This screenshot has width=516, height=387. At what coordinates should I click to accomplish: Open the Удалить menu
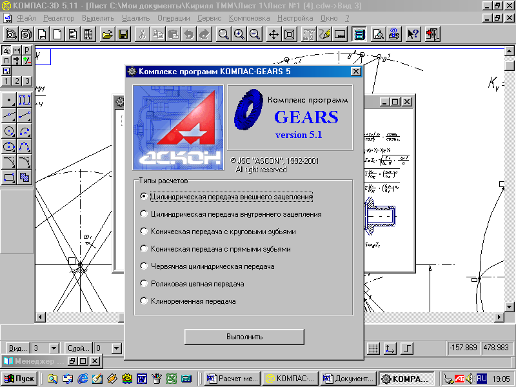(135, 18)
